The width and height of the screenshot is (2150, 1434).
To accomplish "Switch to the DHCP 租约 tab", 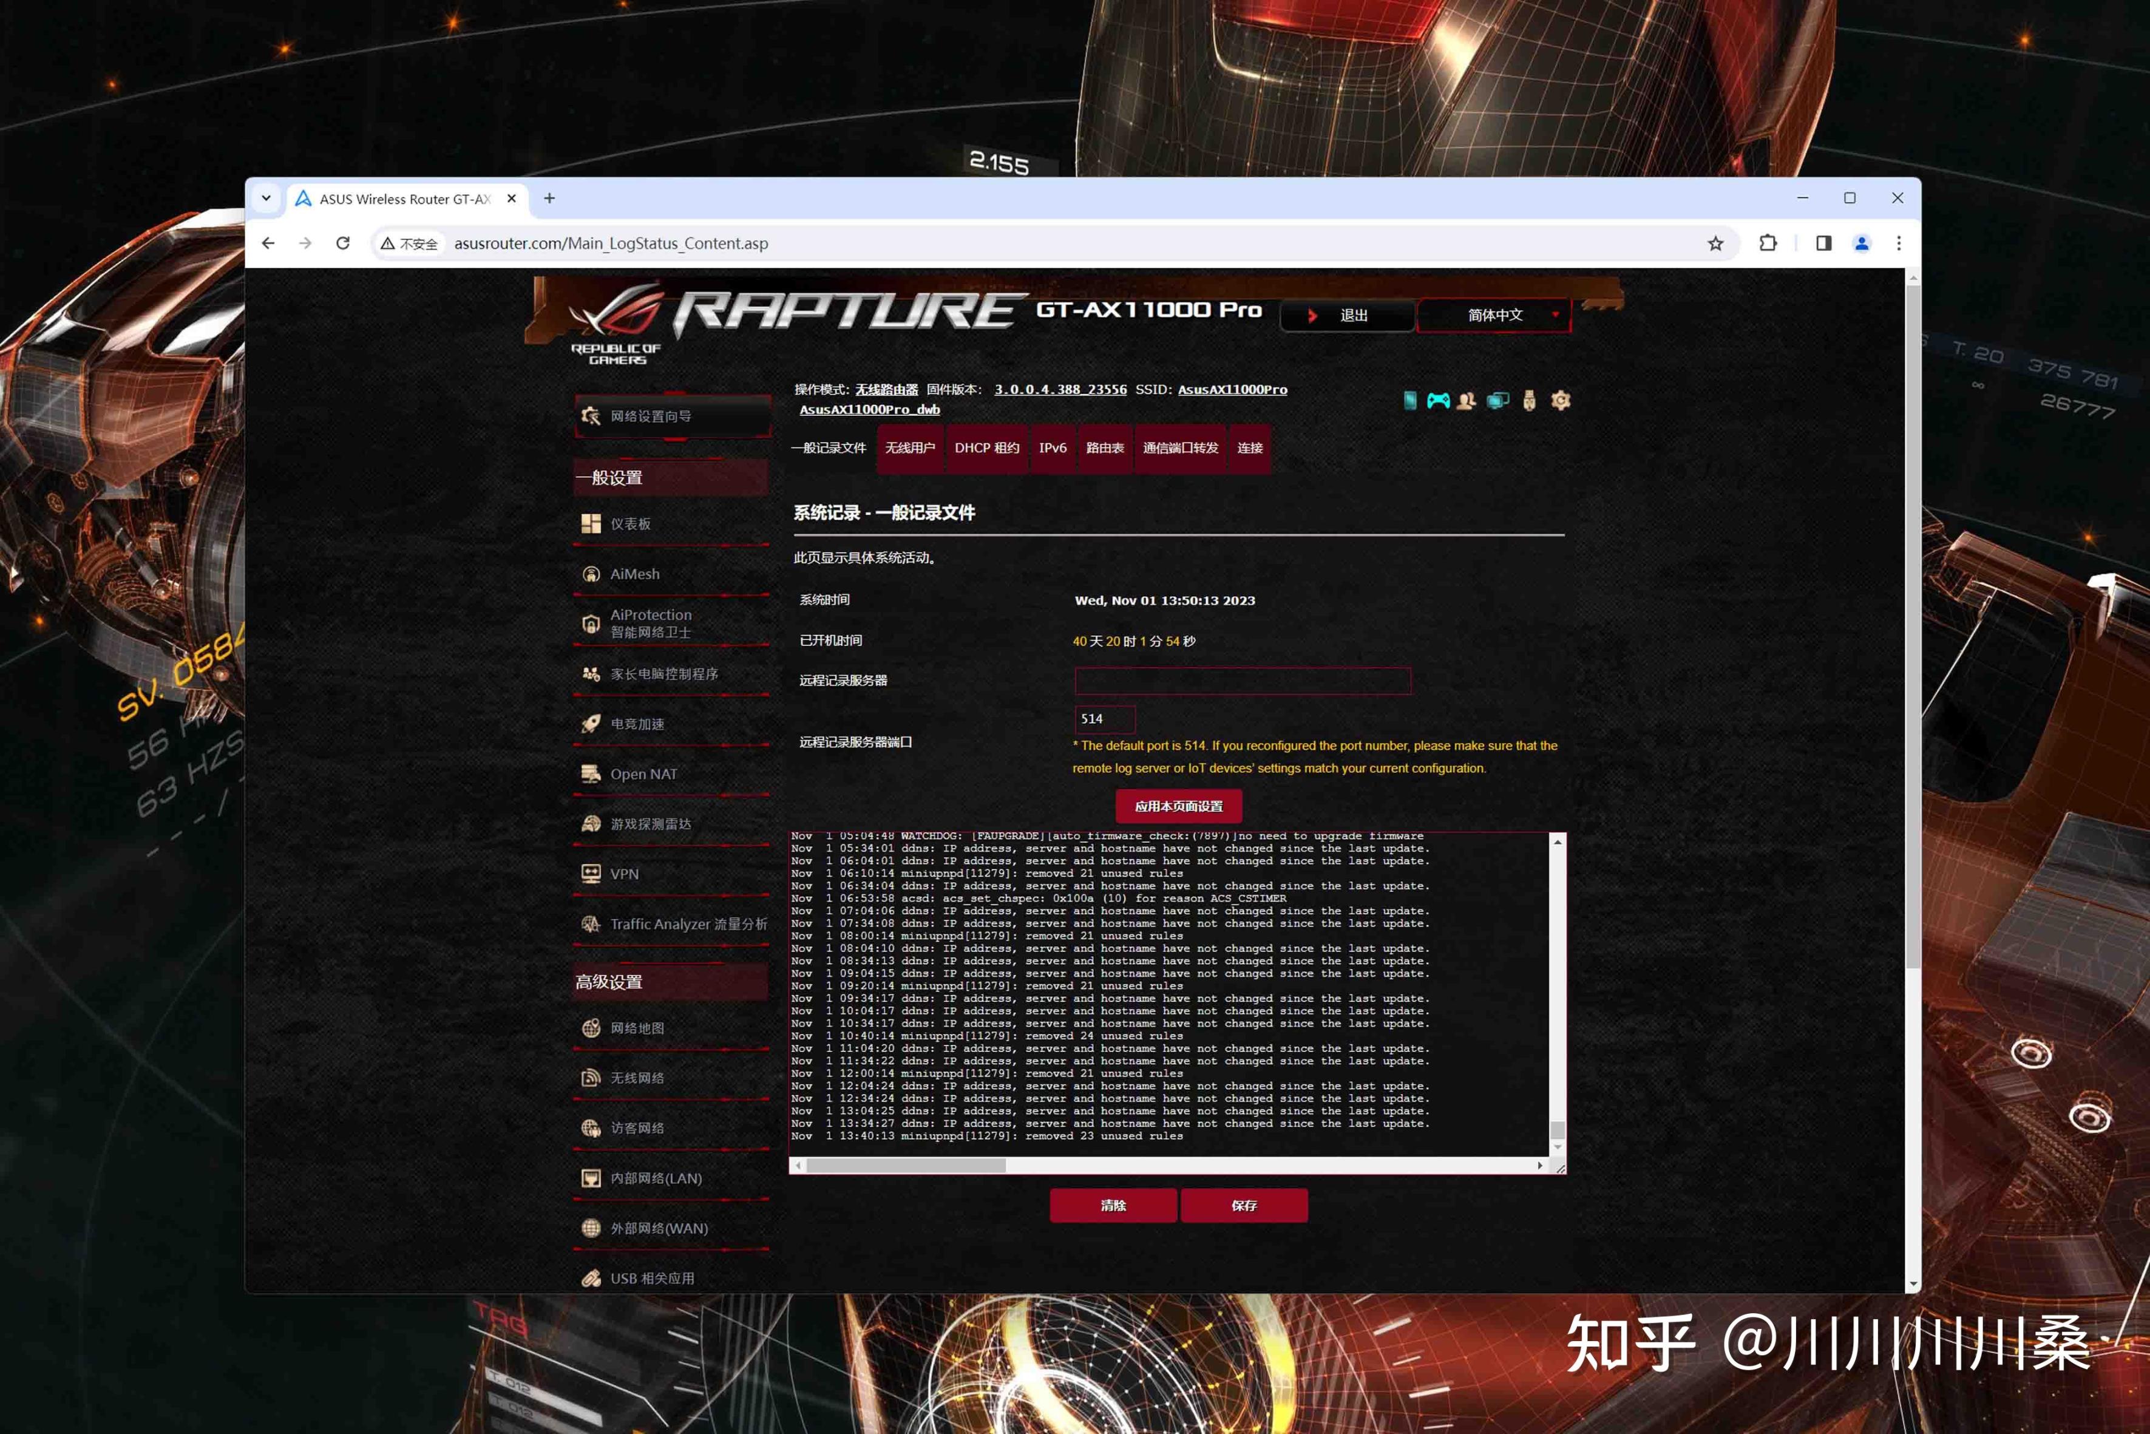I will pyautogui.click(x=986, y=448).
